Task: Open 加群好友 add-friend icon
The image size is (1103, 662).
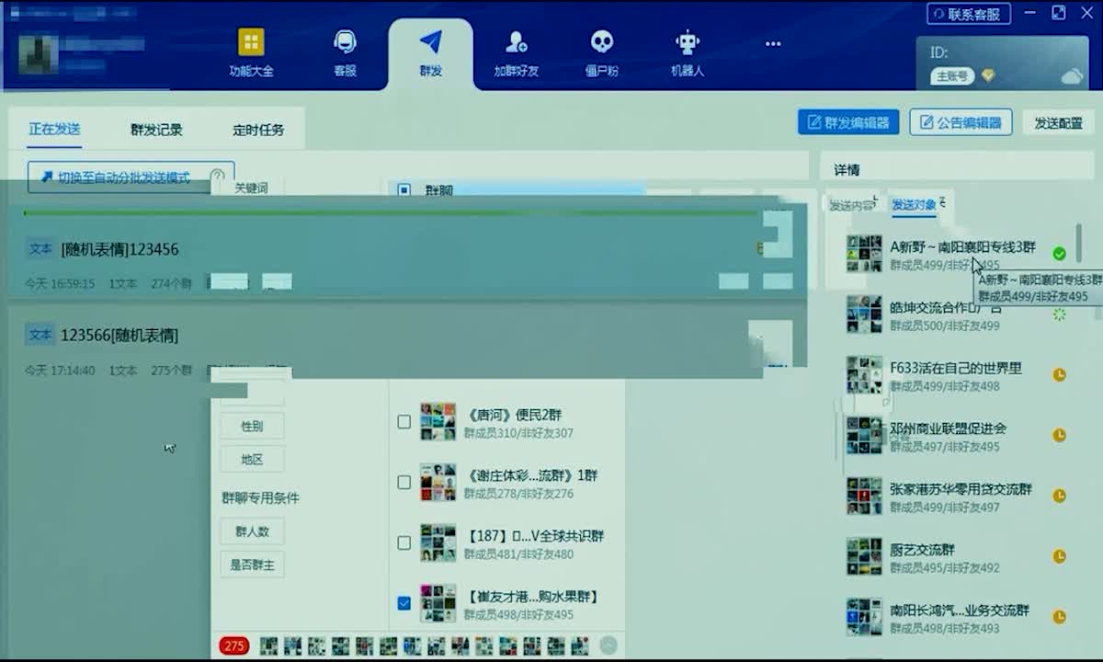Action: pyautogui.click(x=515, y=40)
